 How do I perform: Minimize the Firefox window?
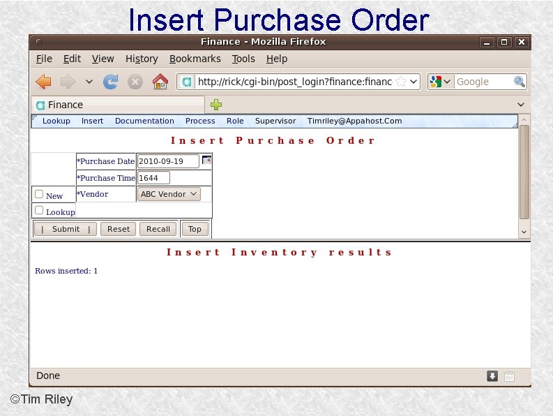click(x=487, y=42)
